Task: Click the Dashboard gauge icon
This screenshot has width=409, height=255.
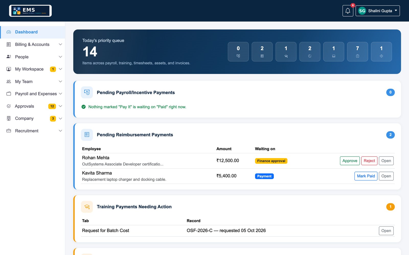Action: coord(9,32)
